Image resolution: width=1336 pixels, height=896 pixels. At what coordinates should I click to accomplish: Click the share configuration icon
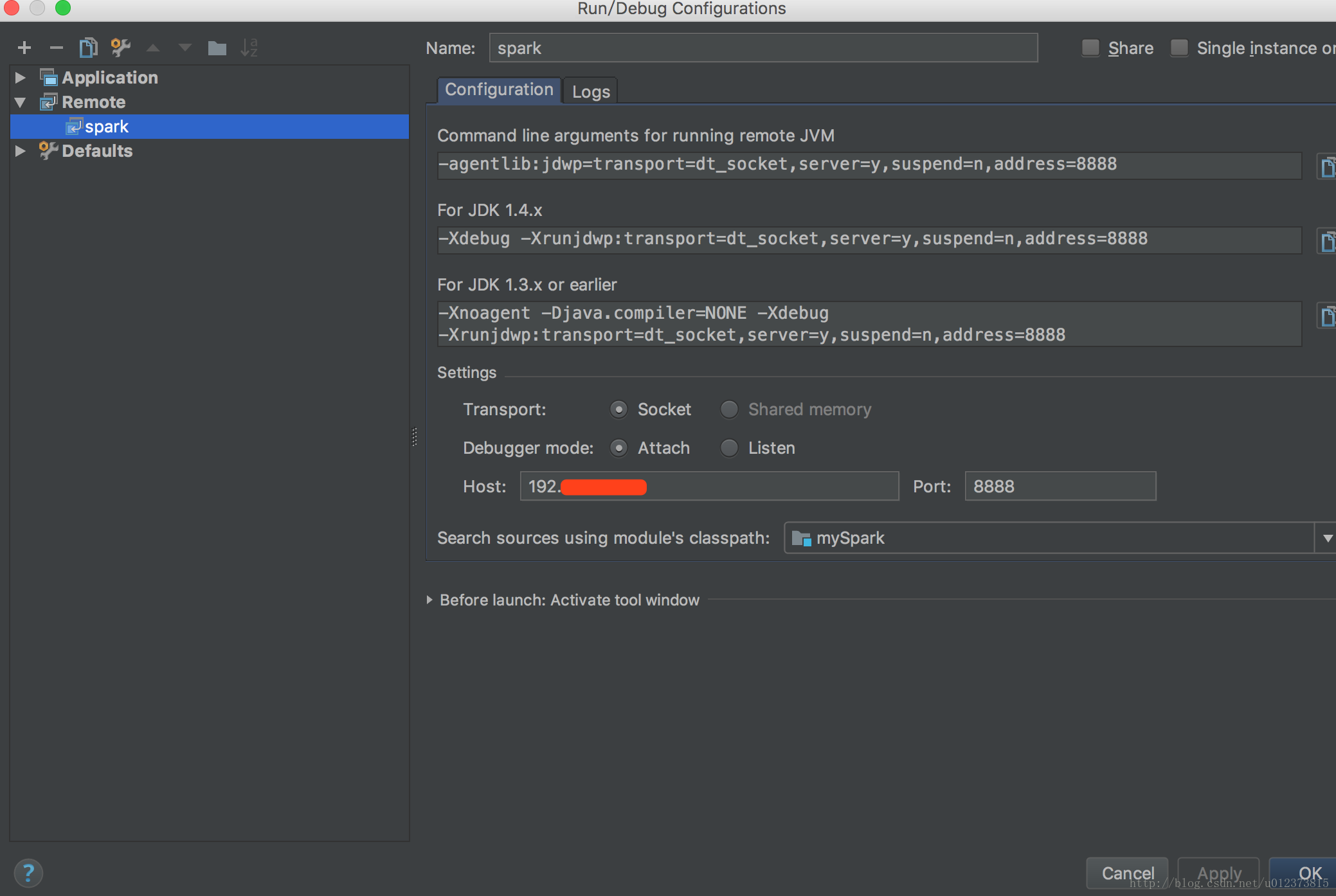[1091, 46]
